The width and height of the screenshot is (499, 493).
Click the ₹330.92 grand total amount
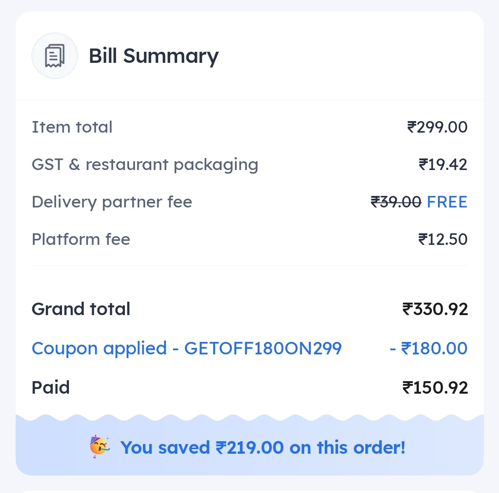click(x=435, y=309)
